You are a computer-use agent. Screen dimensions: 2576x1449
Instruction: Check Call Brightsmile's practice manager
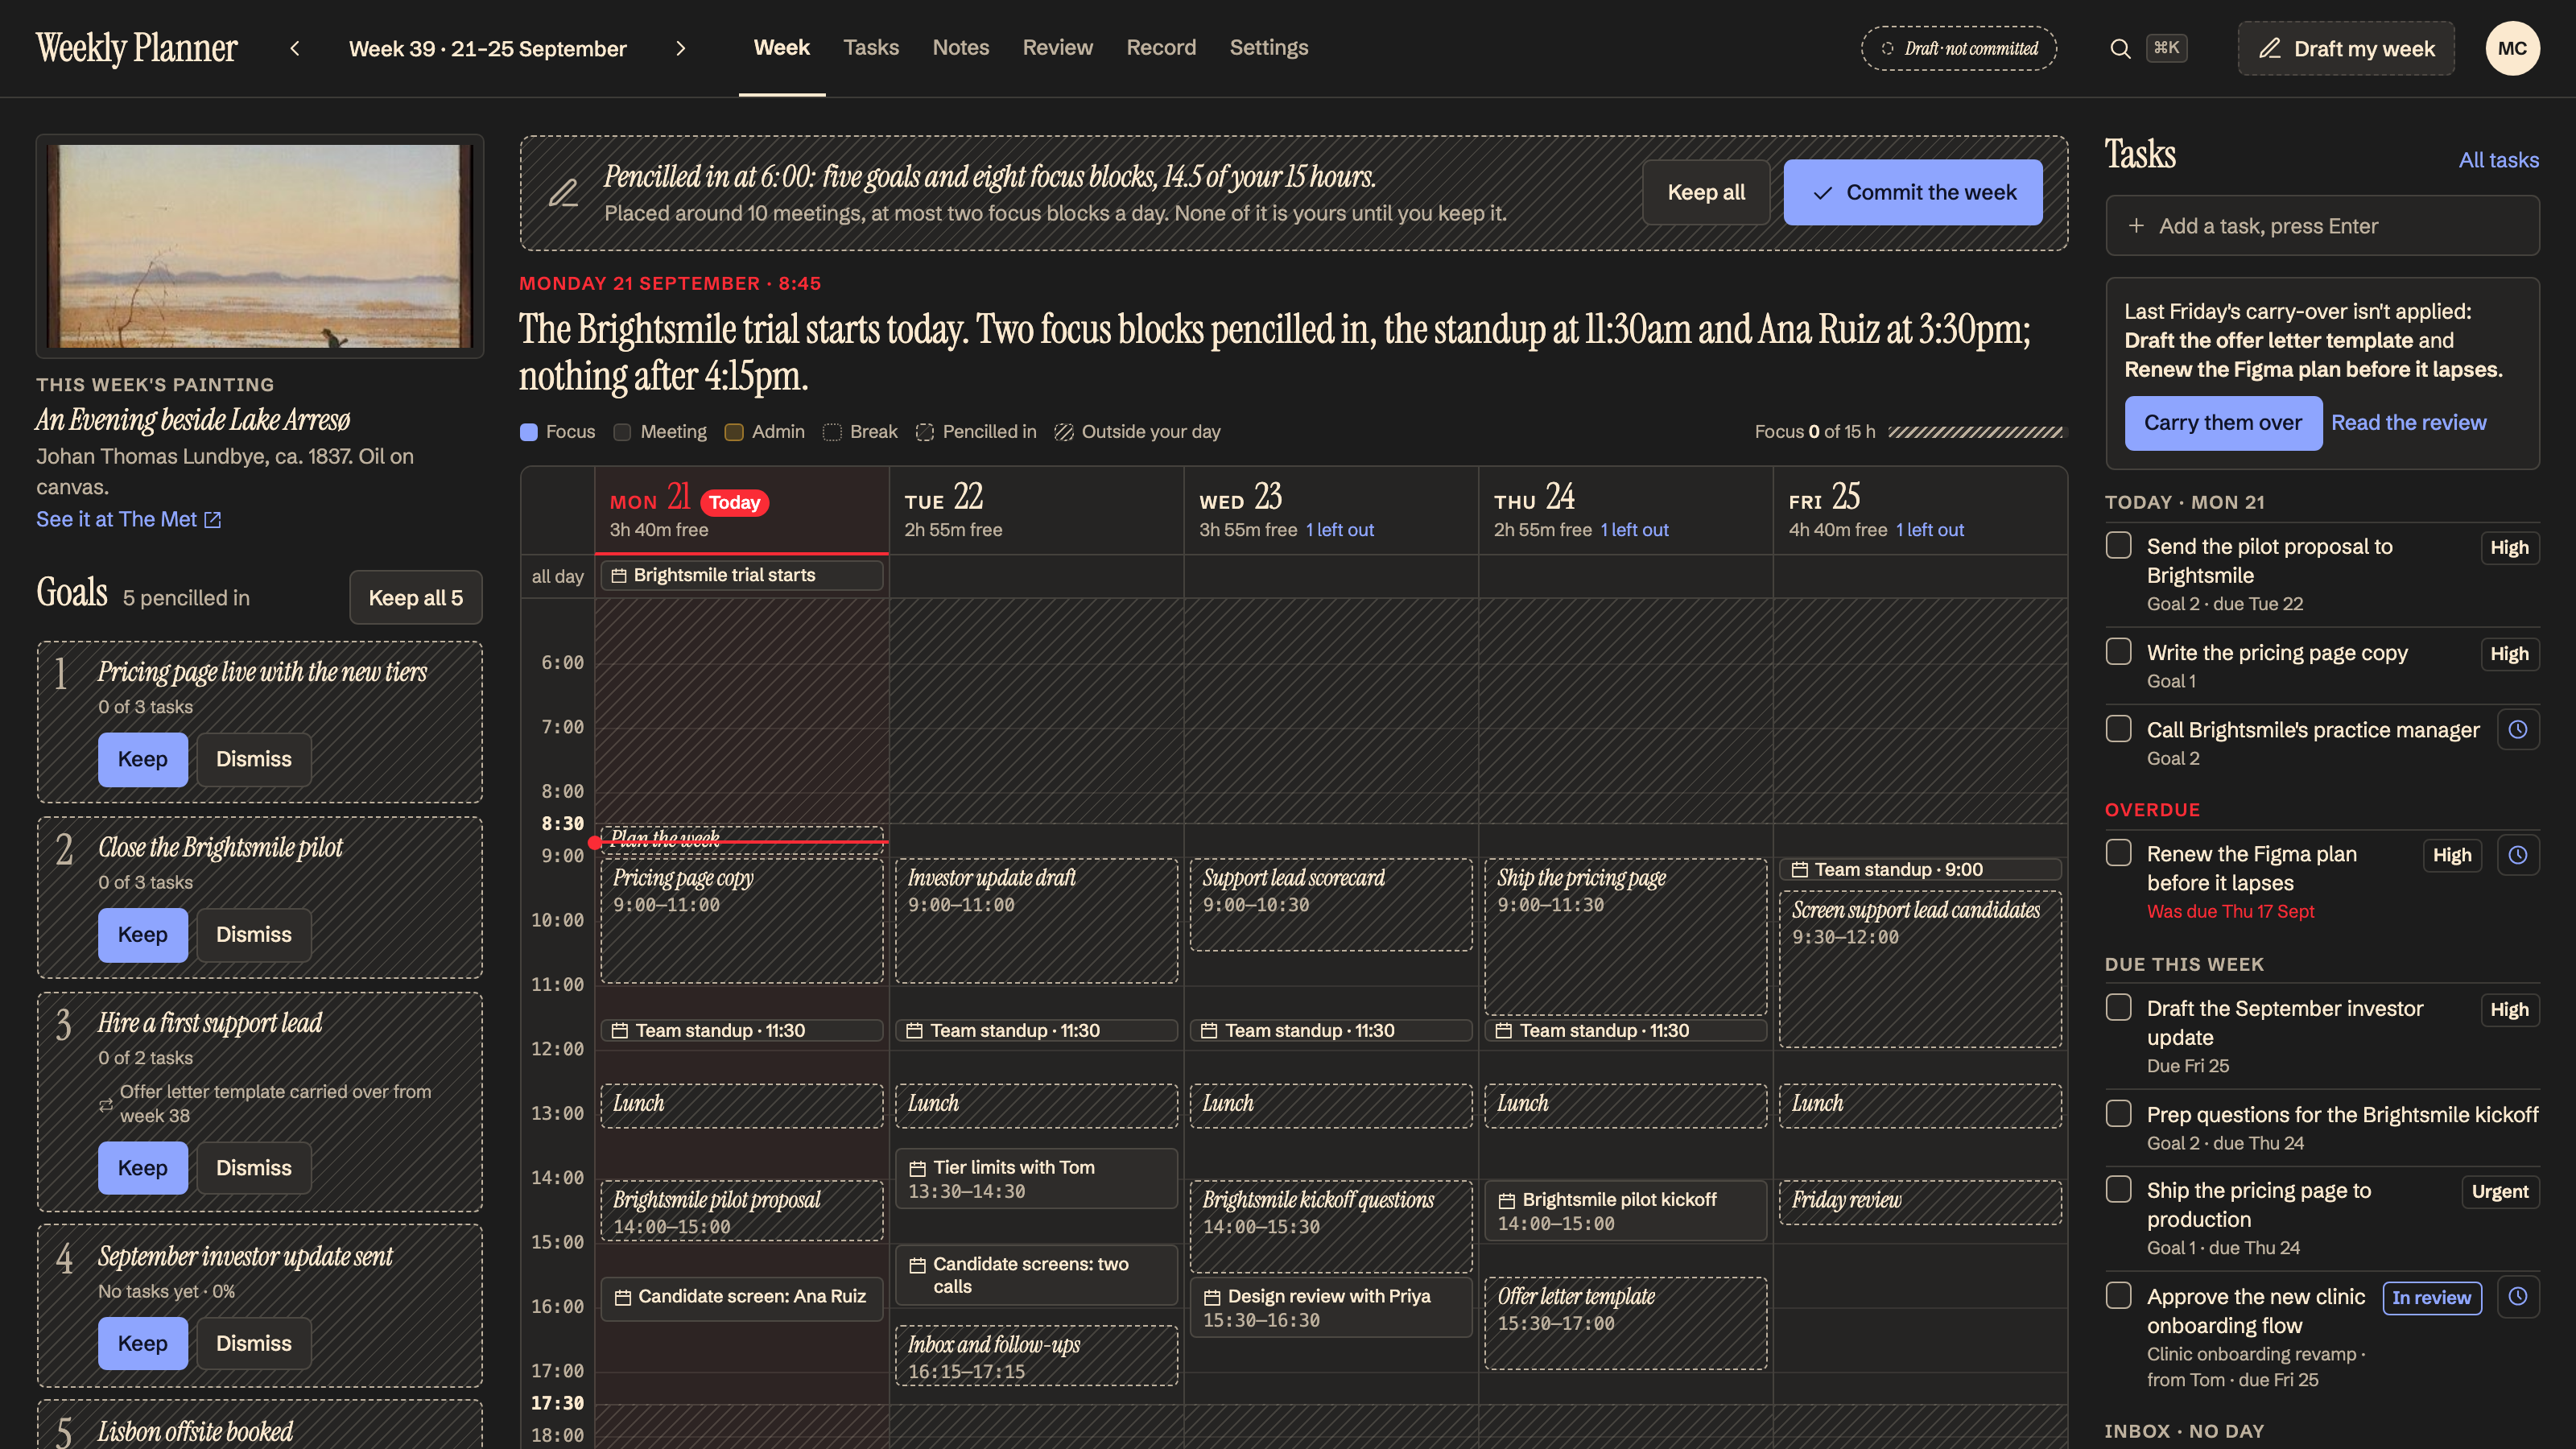click(x=2118, y=729)
